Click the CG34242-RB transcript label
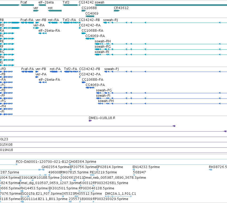This screenshot has height=203, width=227. tap(89, 20)
